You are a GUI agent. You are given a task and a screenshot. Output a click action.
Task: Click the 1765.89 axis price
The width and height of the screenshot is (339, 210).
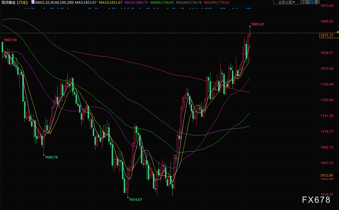(x=327, y=100)
